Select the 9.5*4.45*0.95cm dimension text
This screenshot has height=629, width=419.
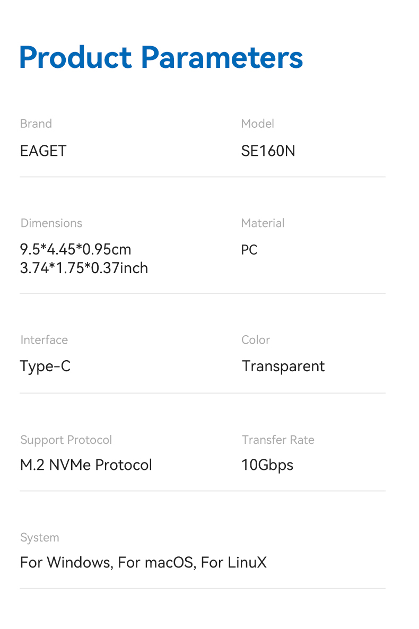pyautogui.click(x=75, y=249)
